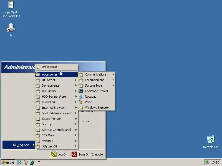Viewport: 222px width, 166px height.
Task: Click the Paint Quick Launch icon
Action: pyautogui.click(x=26, y=162)
